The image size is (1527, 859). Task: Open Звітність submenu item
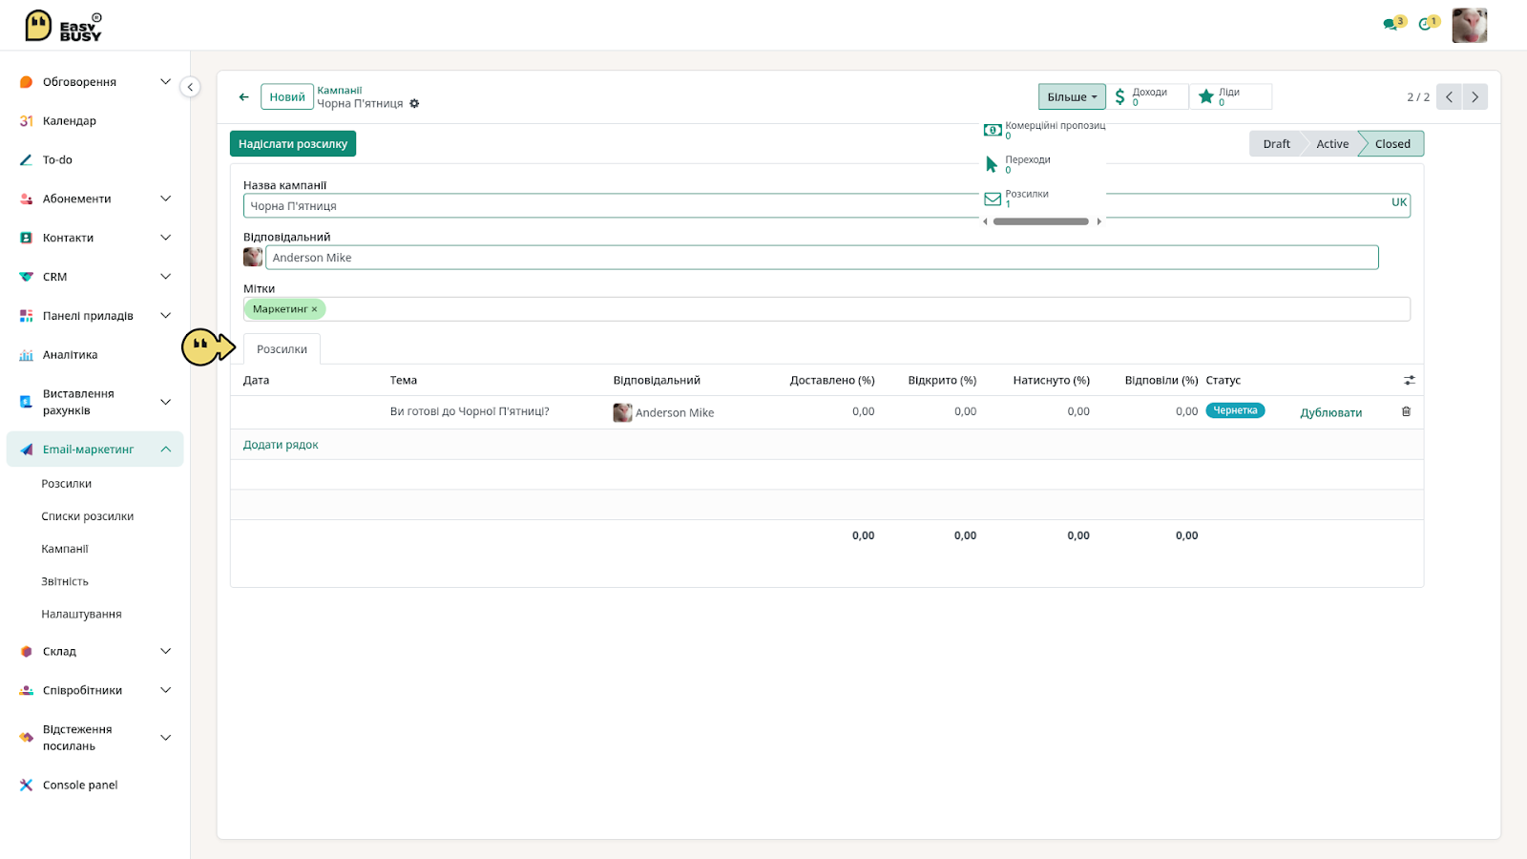[65, 581]
